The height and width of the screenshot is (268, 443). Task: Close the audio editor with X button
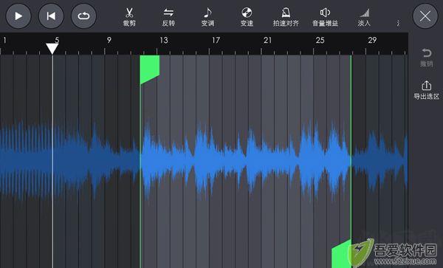click(425, 16)
